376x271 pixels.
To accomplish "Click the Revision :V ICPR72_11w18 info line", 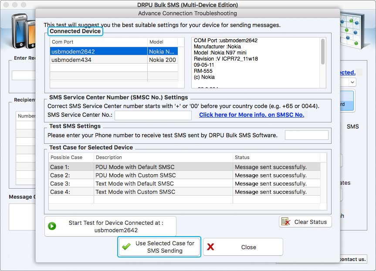I will [x=226, y=59].
